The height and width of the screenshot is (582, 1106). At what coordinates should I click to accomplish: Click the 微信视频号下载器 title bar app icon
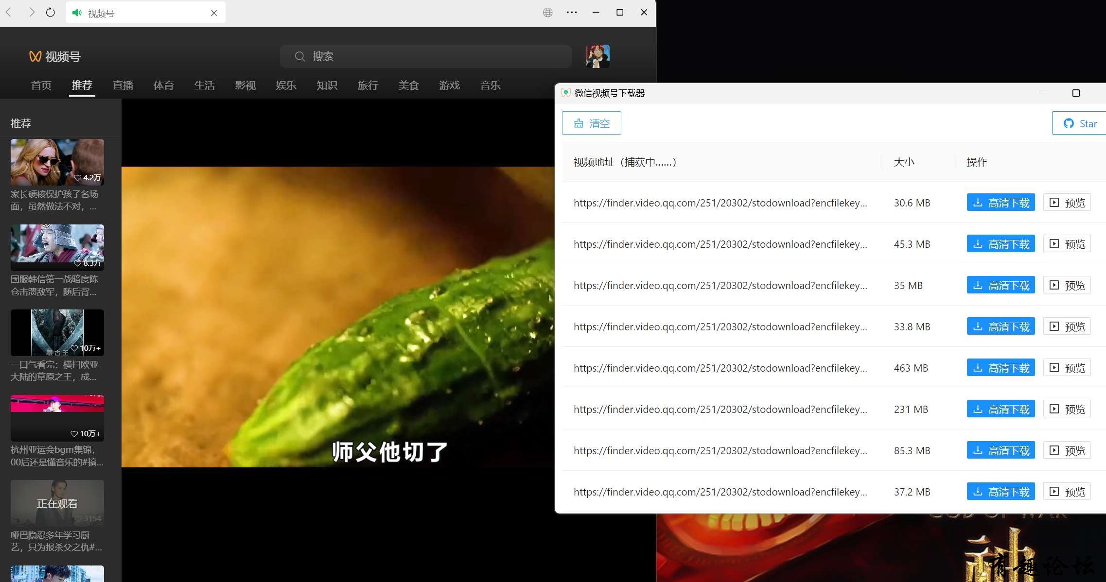566,93
